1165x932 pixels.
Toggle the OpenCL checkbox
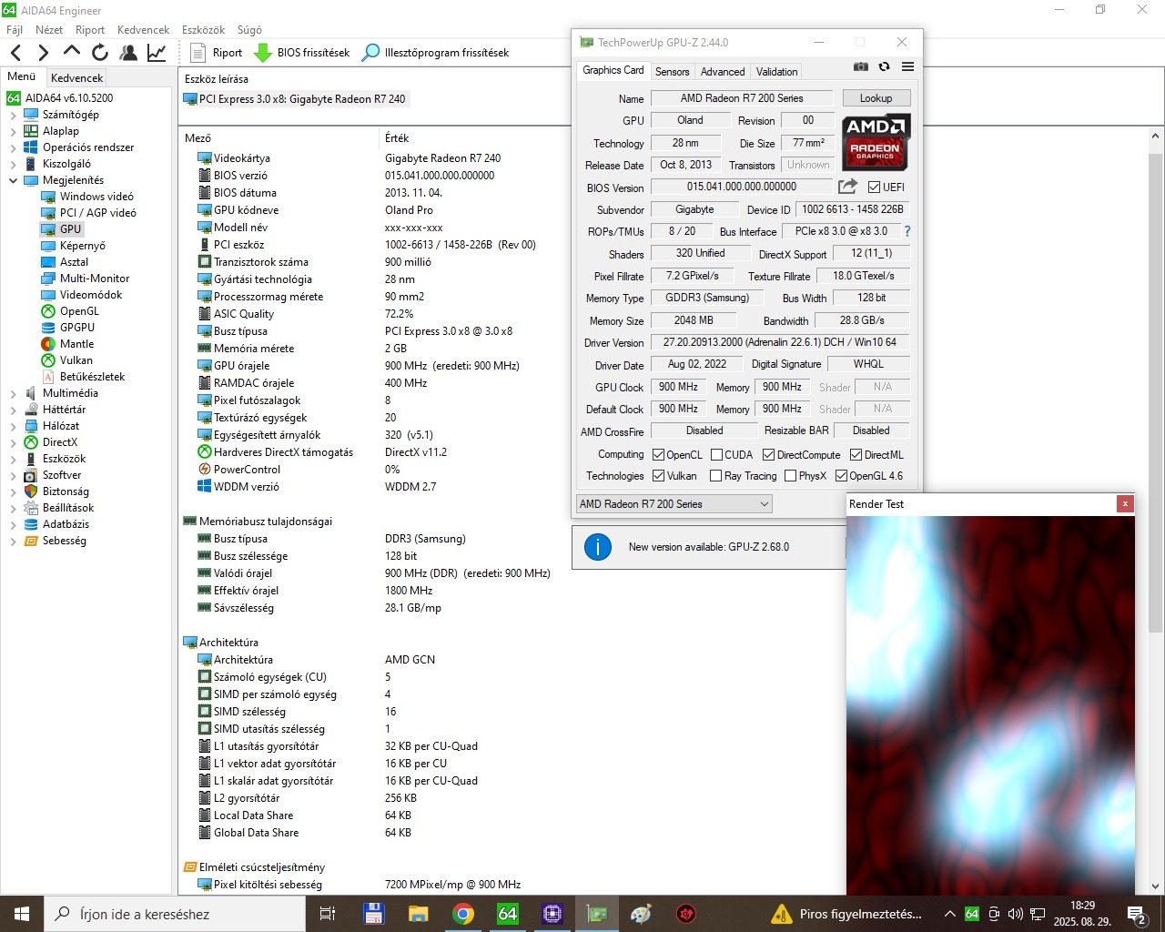click(x=658, y=454)
